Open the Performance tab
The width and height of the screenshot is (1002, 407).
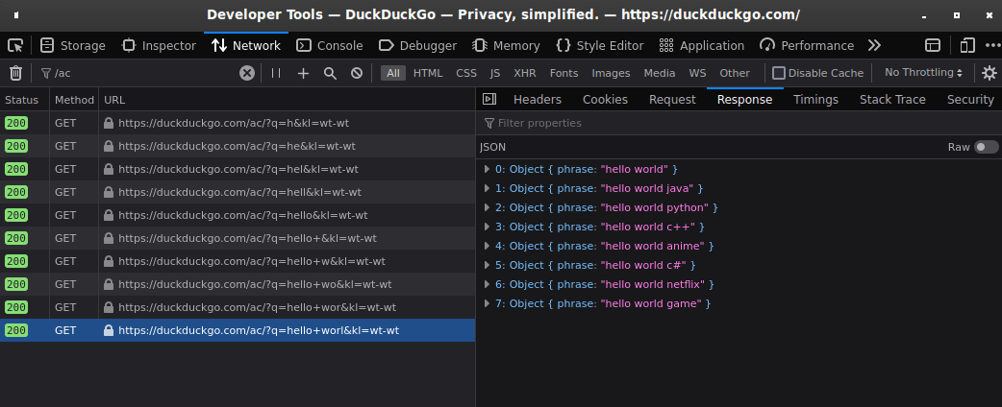click(x=807, y=45)
